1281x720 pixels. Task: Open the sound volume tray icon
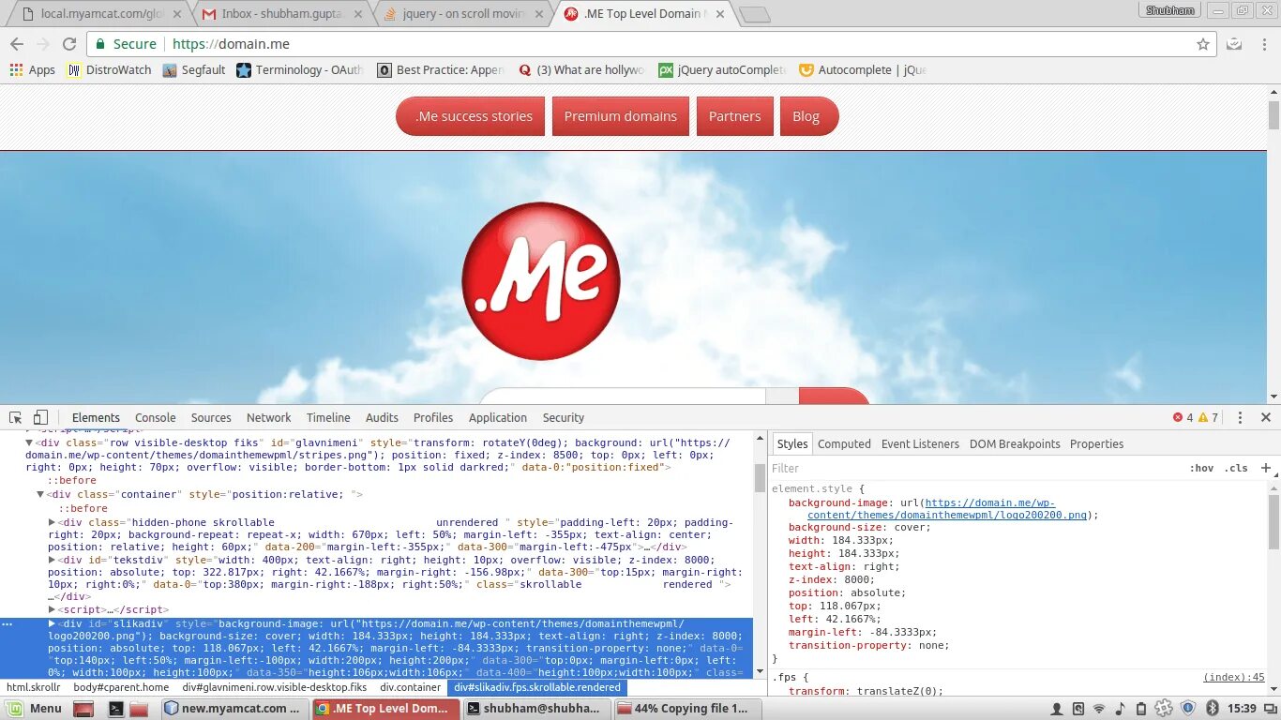click(x=1120, y=709)
